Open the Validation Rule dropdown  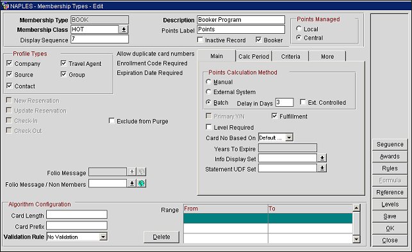(103, 237)
